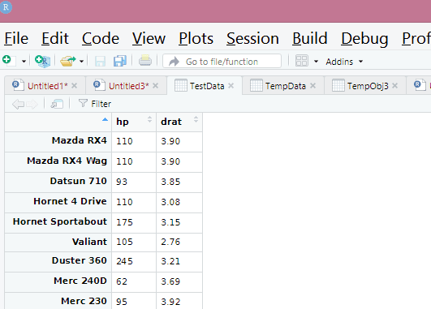Click the New File plus icon
The height and width of the screenshot is (309, 431).
[x=9, y=60]
